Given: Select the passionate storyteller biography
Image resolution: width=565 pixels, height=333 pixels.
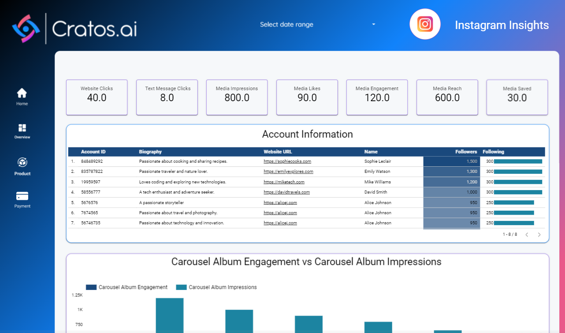Looking at the screenshot, I should pyautogui.click(x=161, y=203).
